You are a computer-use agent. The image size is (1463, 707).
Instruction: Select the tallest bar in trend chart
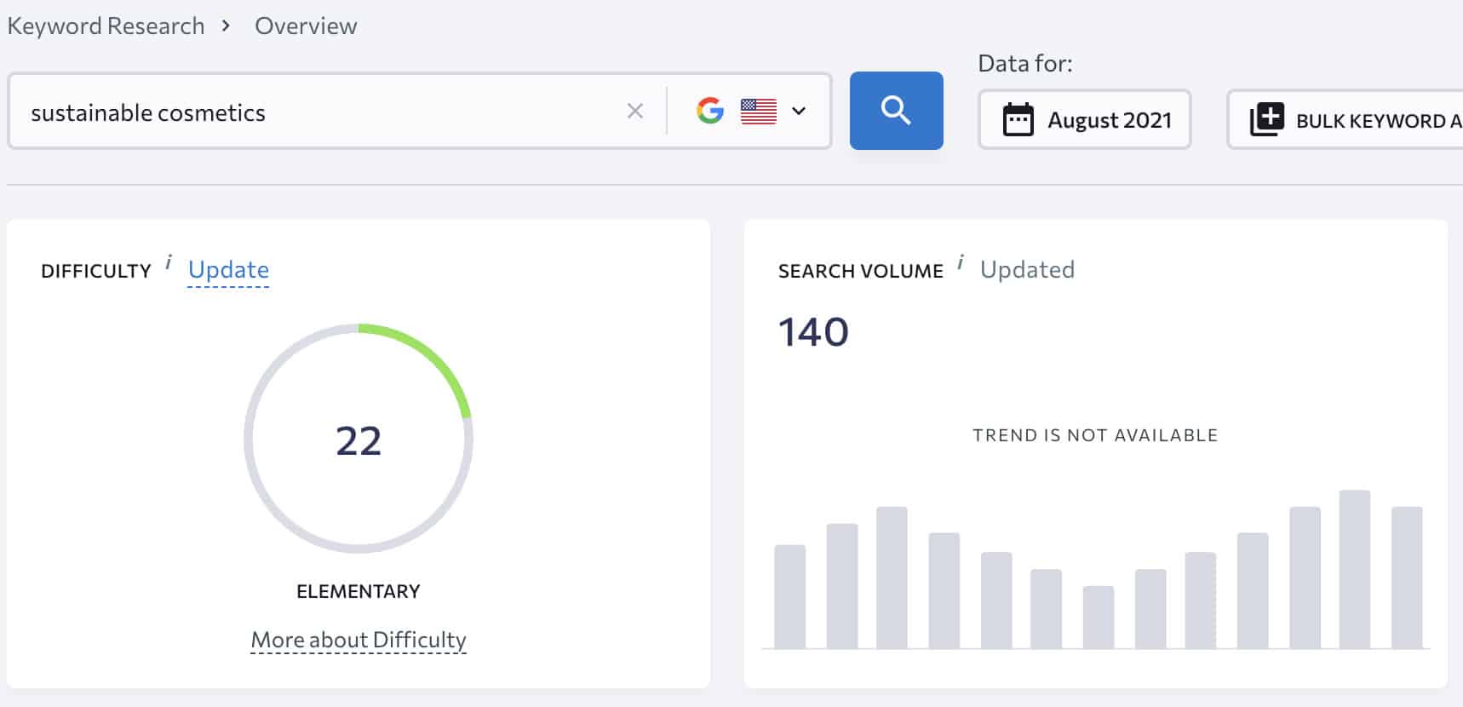click(1354, 569)
